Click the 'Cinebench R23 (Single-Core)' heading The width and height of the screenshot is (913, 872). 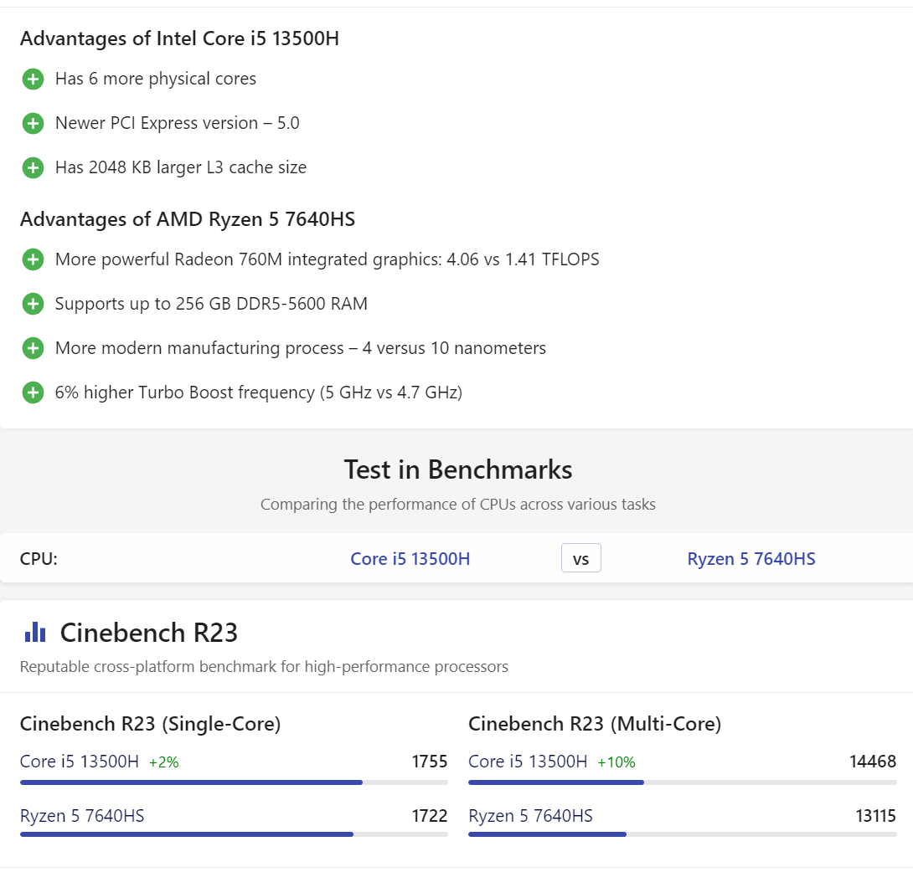coord(150,724)
